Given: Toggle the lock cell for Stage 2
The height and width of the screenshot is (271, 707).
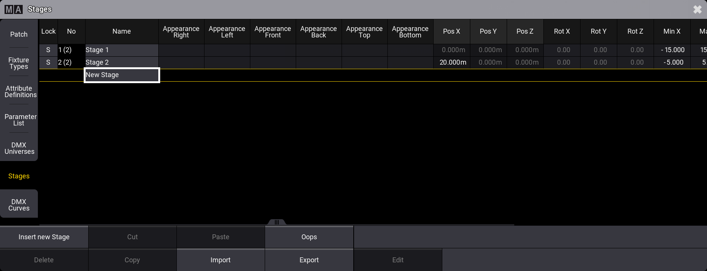Looking at the screenshot, I should pyautogui.click(x=48, y=62).
